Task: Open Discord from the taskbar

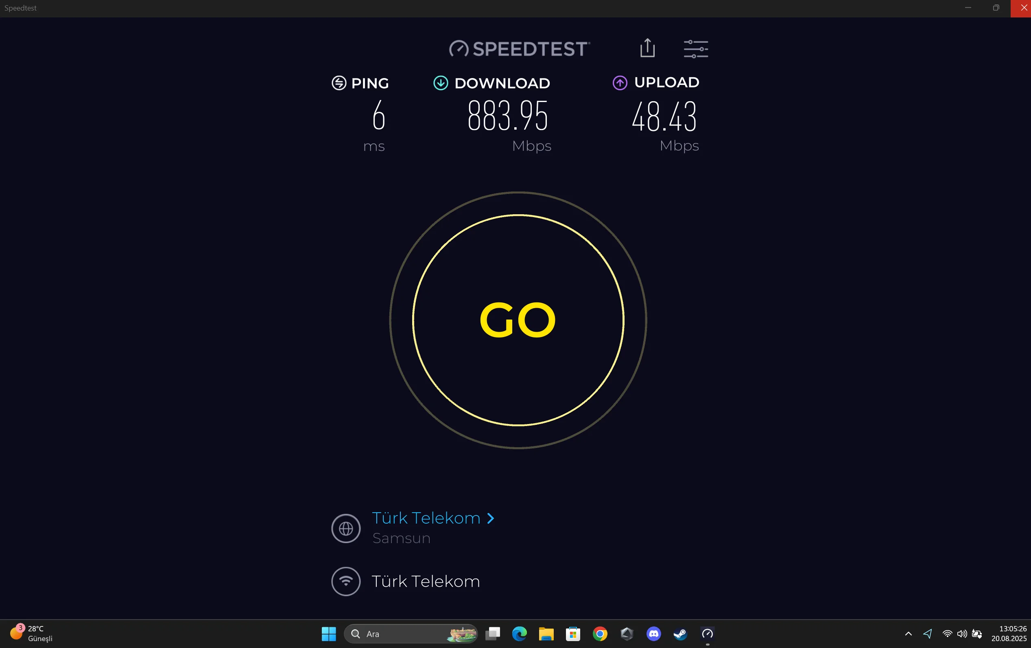Action: [653, 633]
